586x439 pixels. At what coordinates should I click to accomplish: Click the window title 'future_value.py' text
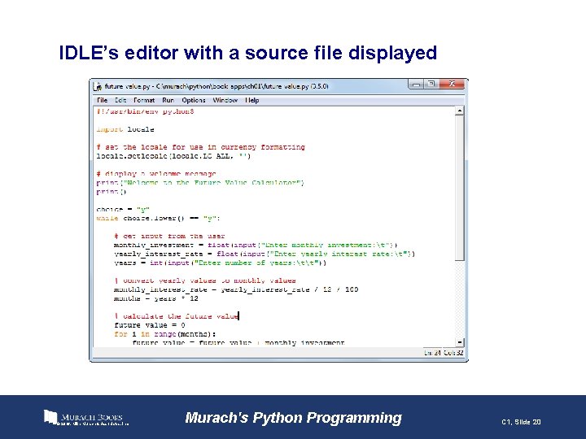tap(127, 86)
